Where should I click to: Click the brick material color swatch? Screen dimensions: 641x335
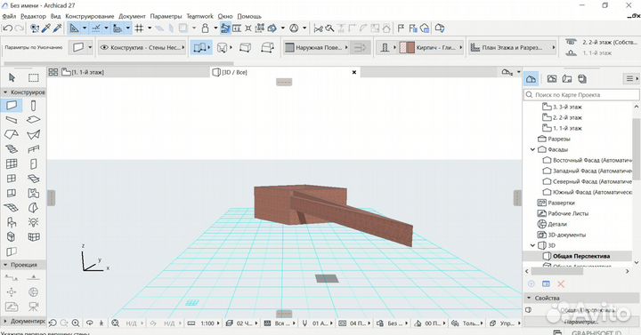click(x=407, y=48)
